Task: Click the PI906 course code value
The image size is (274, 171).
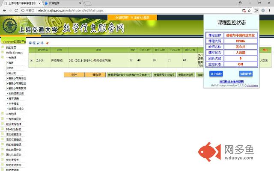Action: (x=241, y=41)
